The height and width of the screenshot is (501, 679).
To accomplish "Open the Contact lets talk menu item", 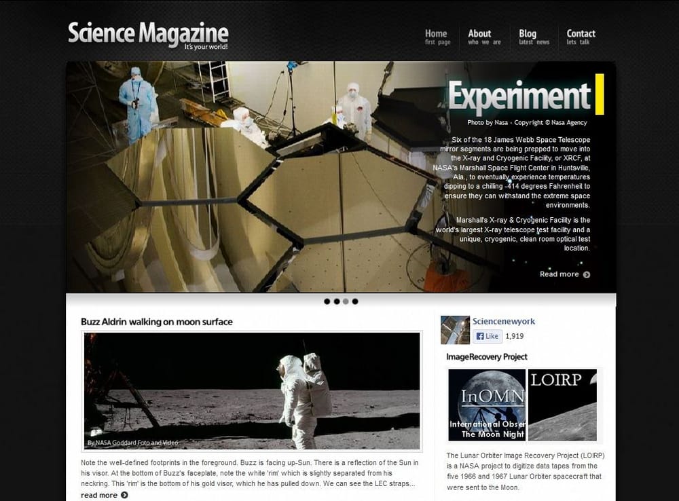I will 581,37.
